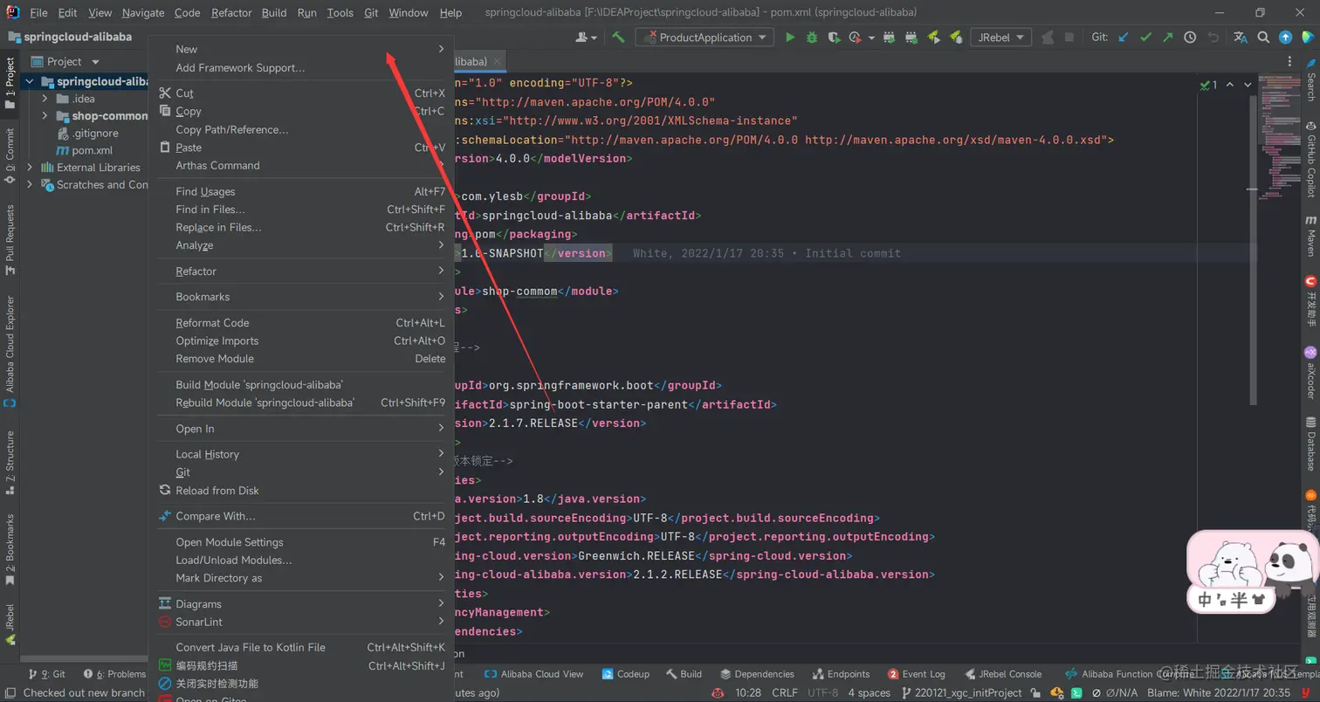Image resolution: width=1320 pixels, height=702 pixels.
Task: Open Alibaba Cloud Explorer side panel
Action: [x=10, y=352]
